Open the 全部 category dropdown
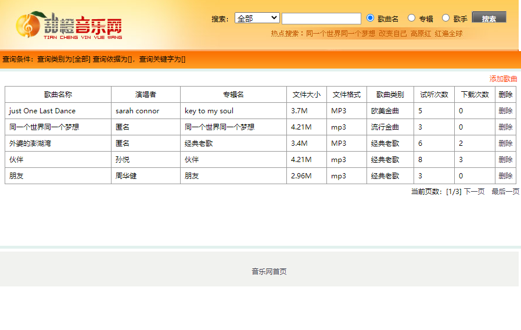Image resolution: width=521 pixels, height=330 pixels. 257,18
